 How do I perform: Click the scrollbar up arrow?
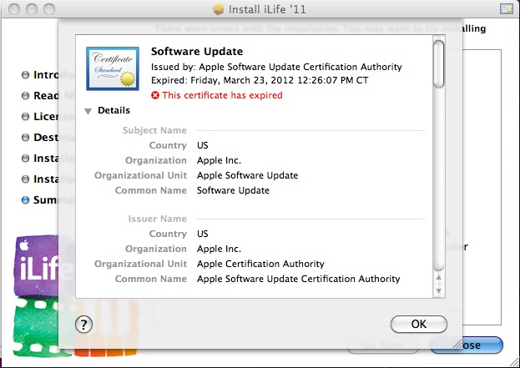[438, 277]
